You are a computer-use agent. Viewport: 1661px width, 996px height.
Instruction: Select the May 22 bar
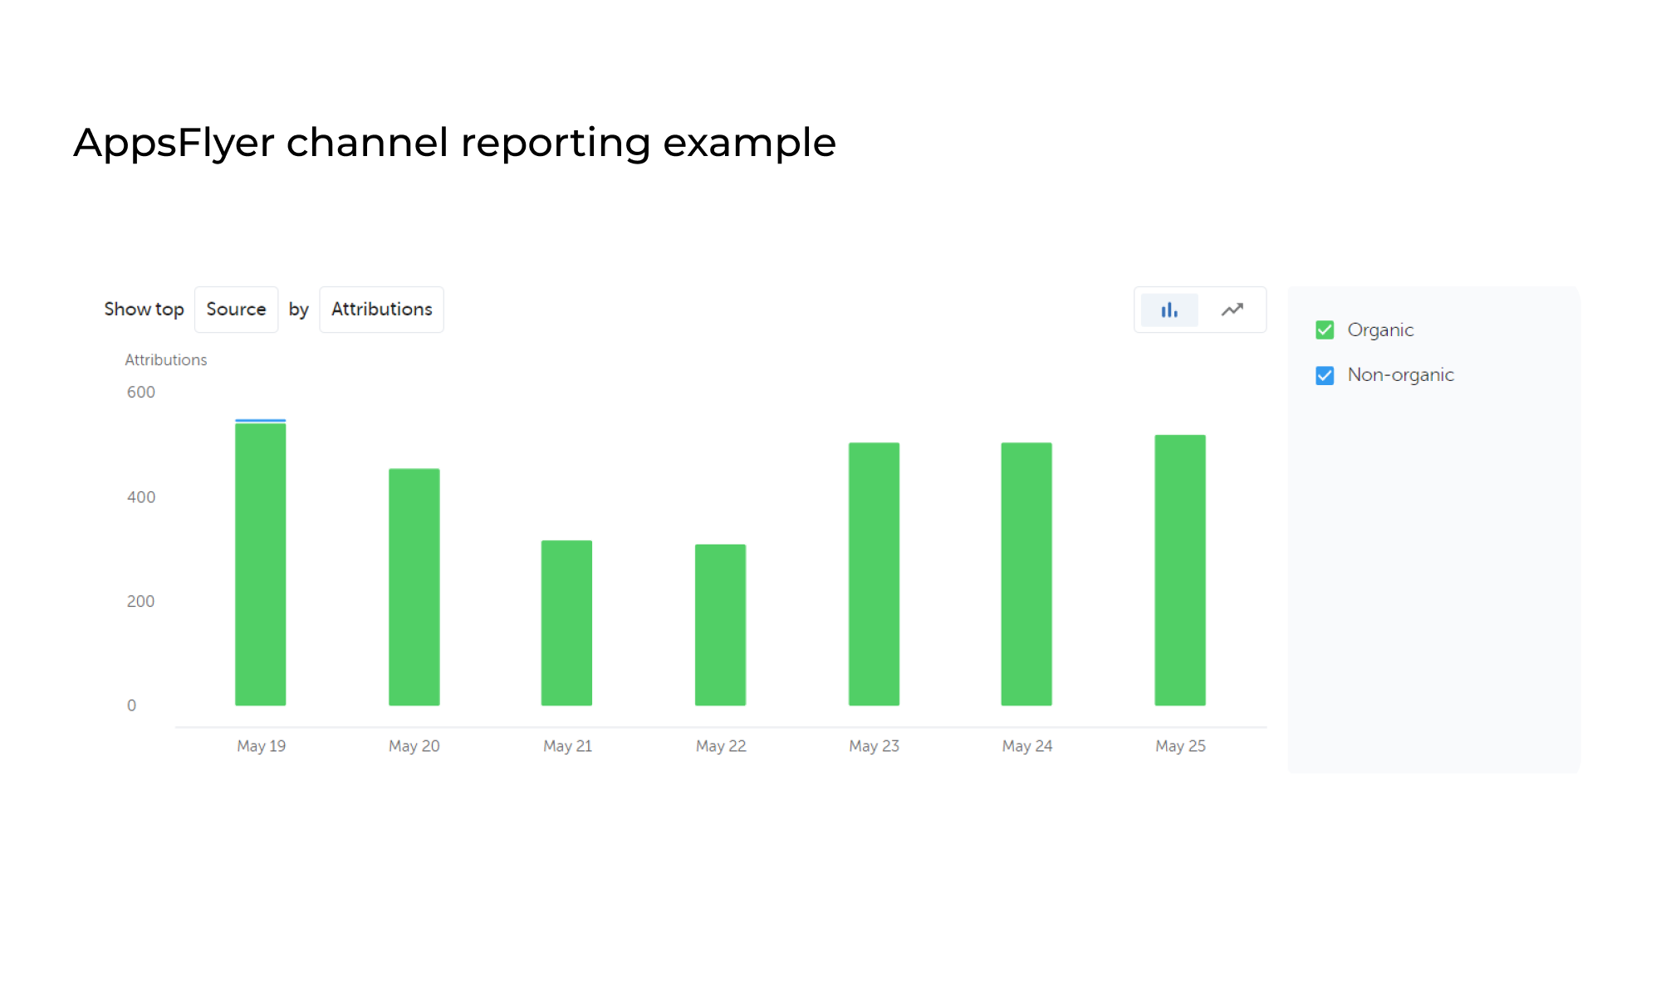[720, 625]
